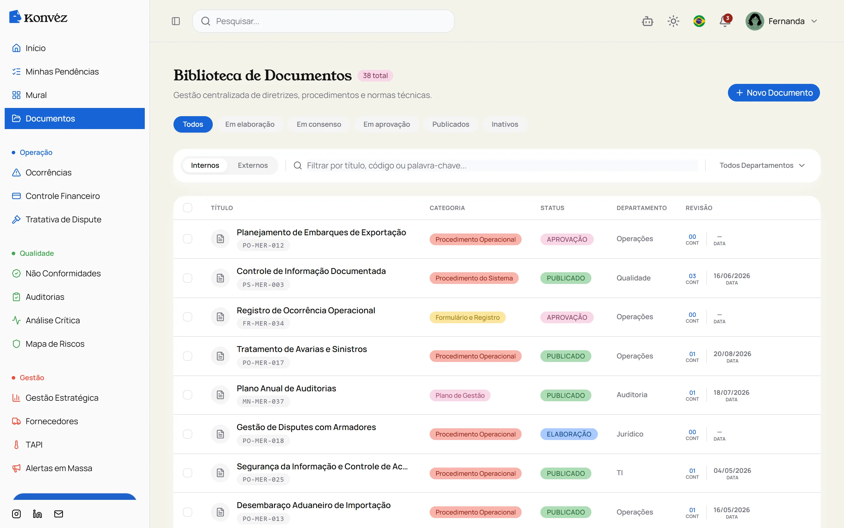The height and width of the screenshot is (528, 844).
Task: Go to Controle Financeiro
Action: [x=75, y=196]
